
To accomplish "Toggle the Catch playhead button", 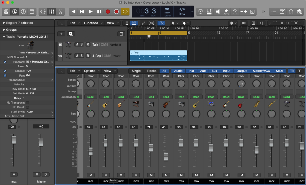I will (161, 23).
